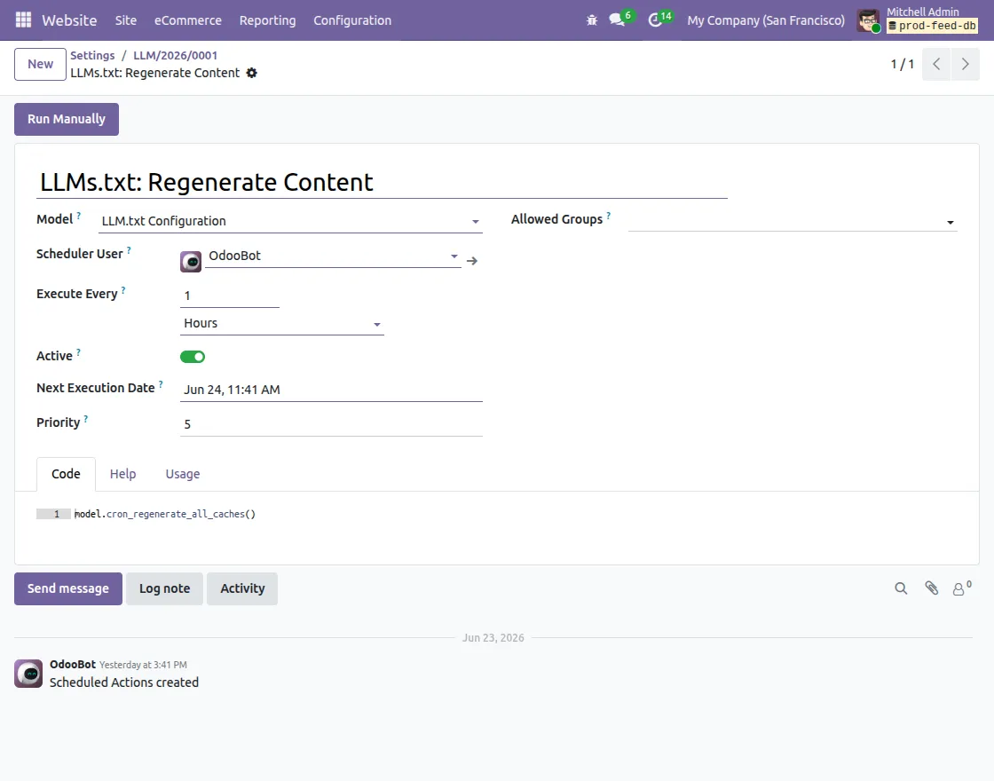994x781 pixels.
Task: Open the followers icon in chatter
Action: pyautogui.click(x=961, y=588)
